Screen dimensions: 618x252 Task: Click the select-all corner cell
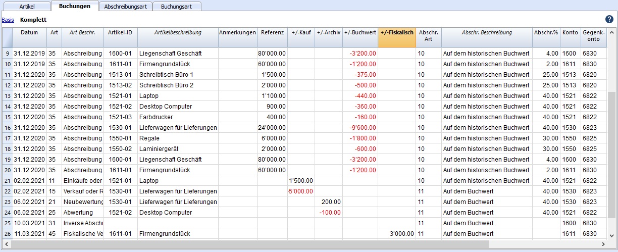(7, 37)
